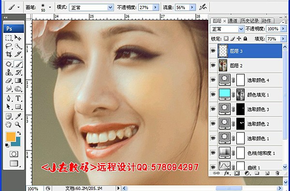Toggle Quick Mask mode
Viewport: 290px width, 191px height.
(x=14, y=154)
